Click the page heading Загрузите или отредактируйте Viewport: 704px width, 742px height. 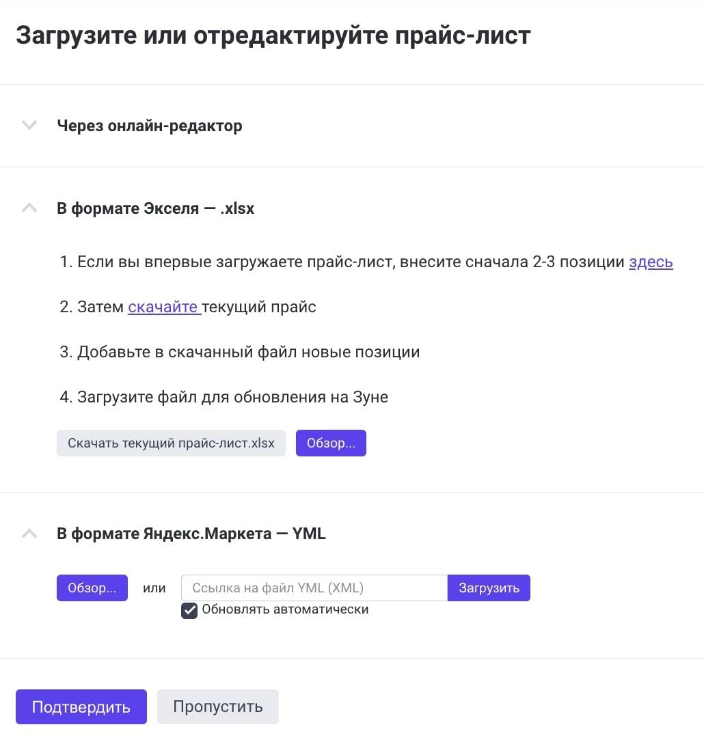pos(273,36)
